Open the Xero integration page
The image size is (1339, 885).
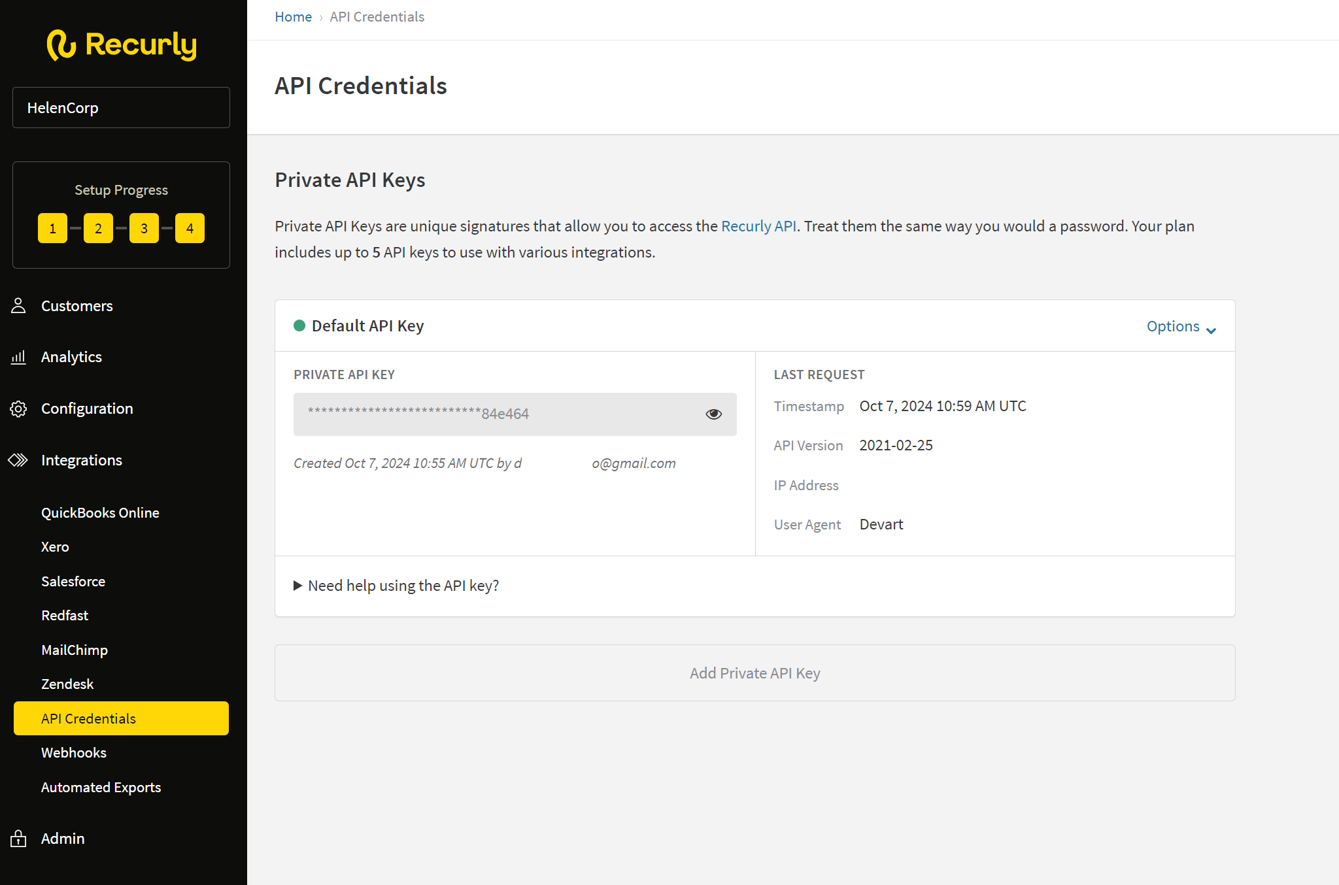pos(55,547)
